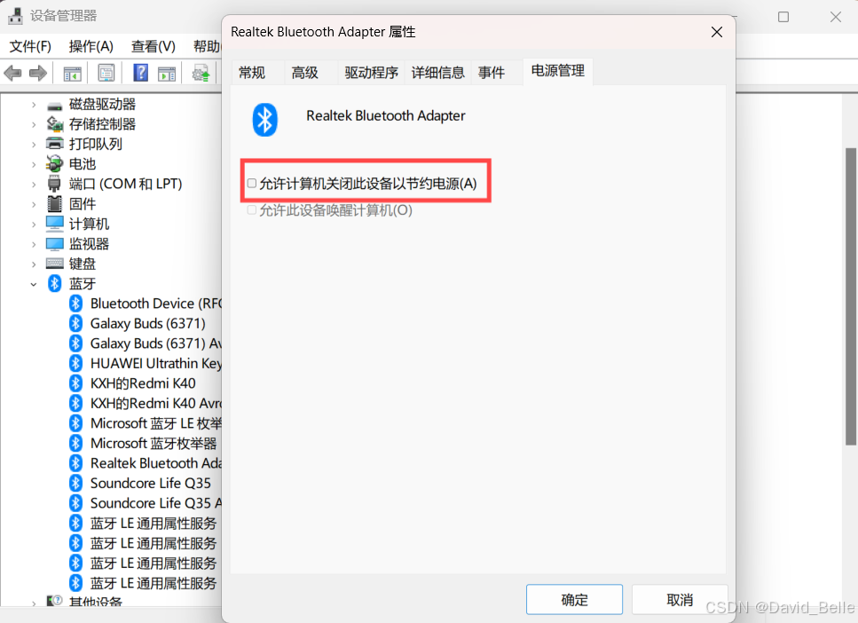858x623 pixels.
Task: Select the 打印队列 printer icon
Action: point(55,144)
